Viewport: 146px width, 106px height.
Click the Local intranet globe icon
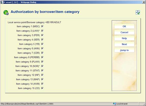pyautogui.click(x=114, y=104)
